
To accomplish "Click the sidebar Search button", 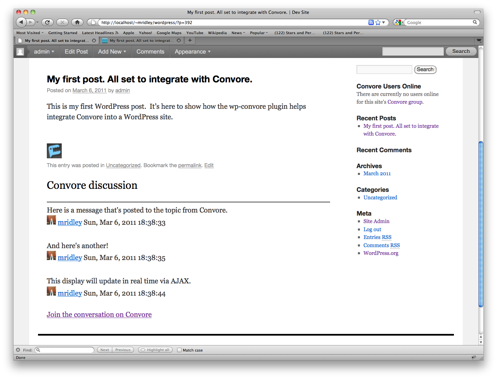I will [x=425, y=69].
